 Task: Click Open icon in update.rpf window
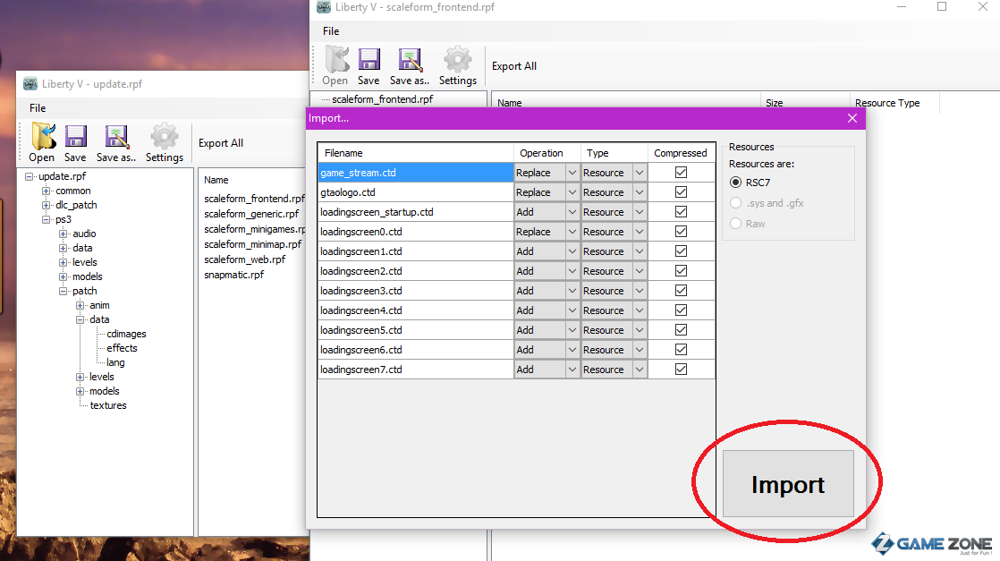click(42, 136)
